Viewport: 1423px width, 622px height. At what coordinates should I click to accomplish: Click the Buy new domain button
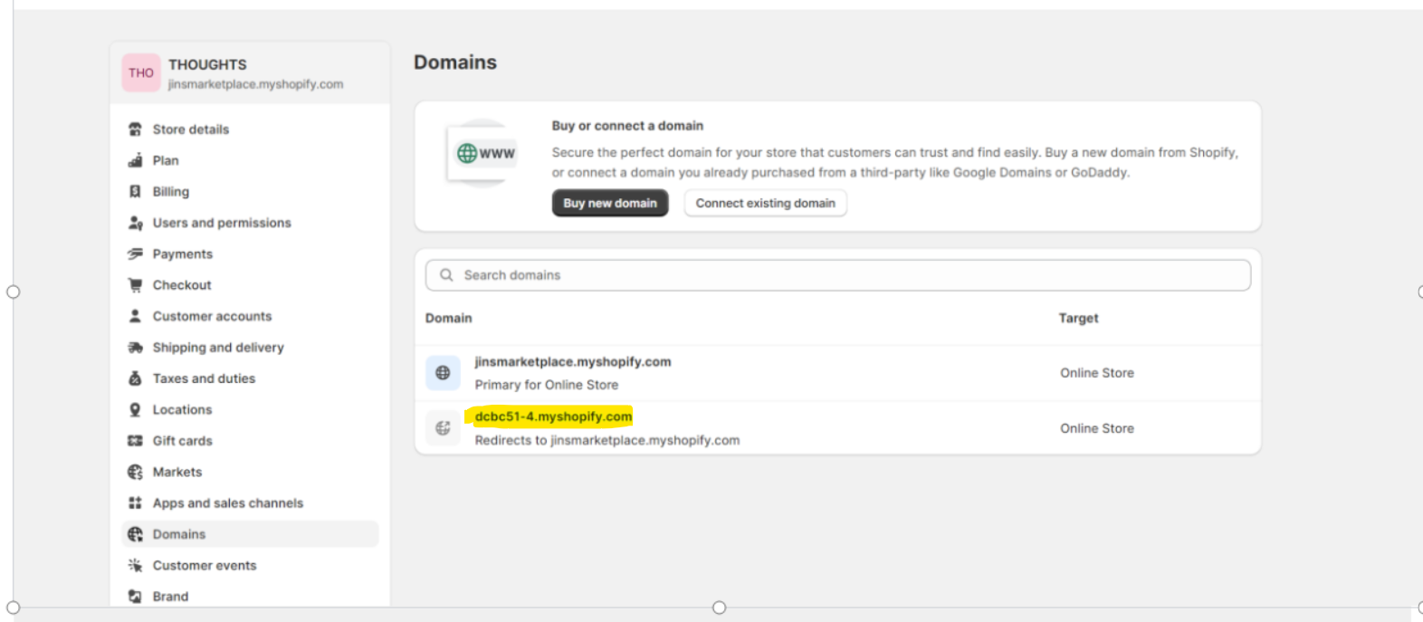click(610, 203)
